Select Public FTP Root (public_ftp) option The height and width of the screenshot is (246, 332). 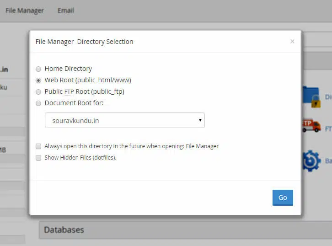coord(38,92)
